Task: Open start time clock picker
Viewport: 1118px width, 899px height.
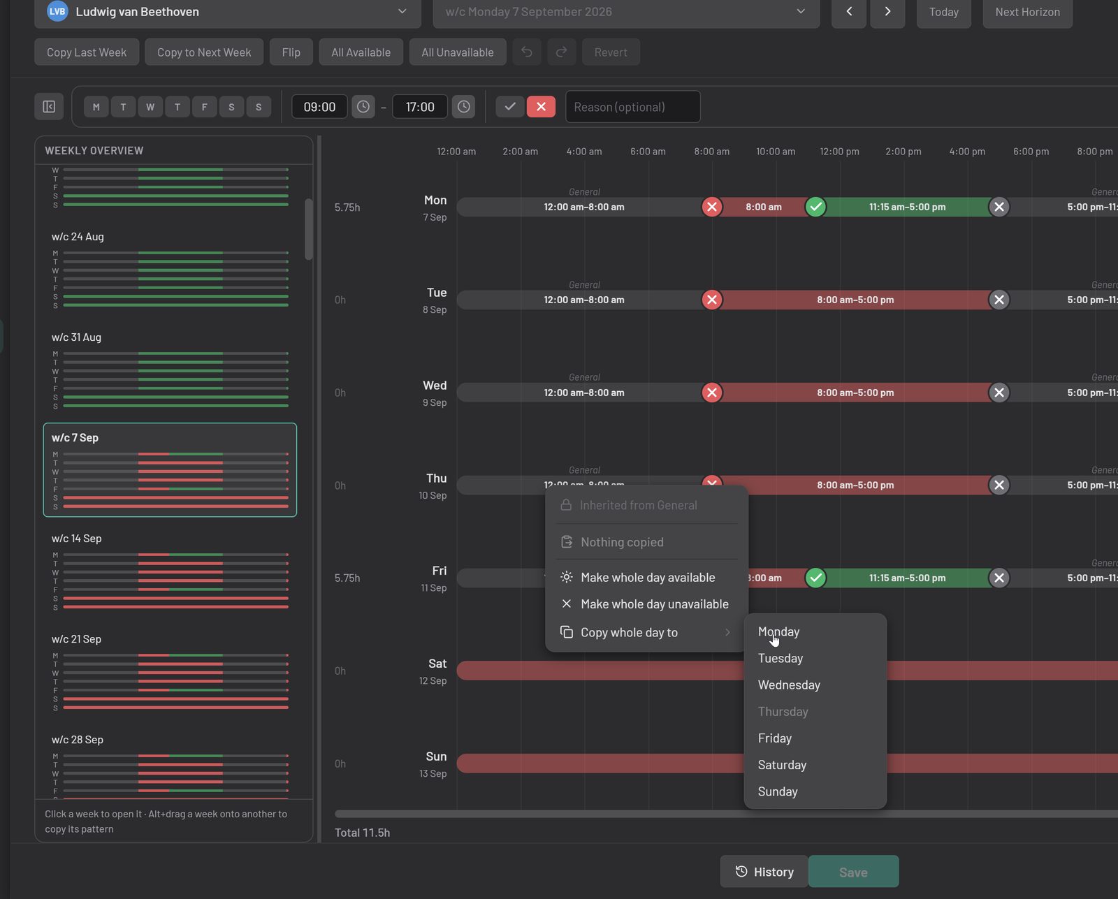Action: click(363, 107)
